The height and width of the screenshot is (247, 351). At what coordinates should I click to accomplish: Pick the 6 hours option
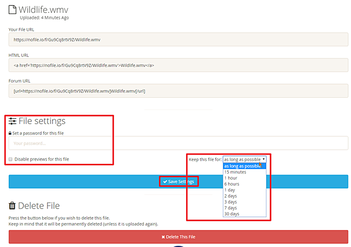click(x=245, y=184)
